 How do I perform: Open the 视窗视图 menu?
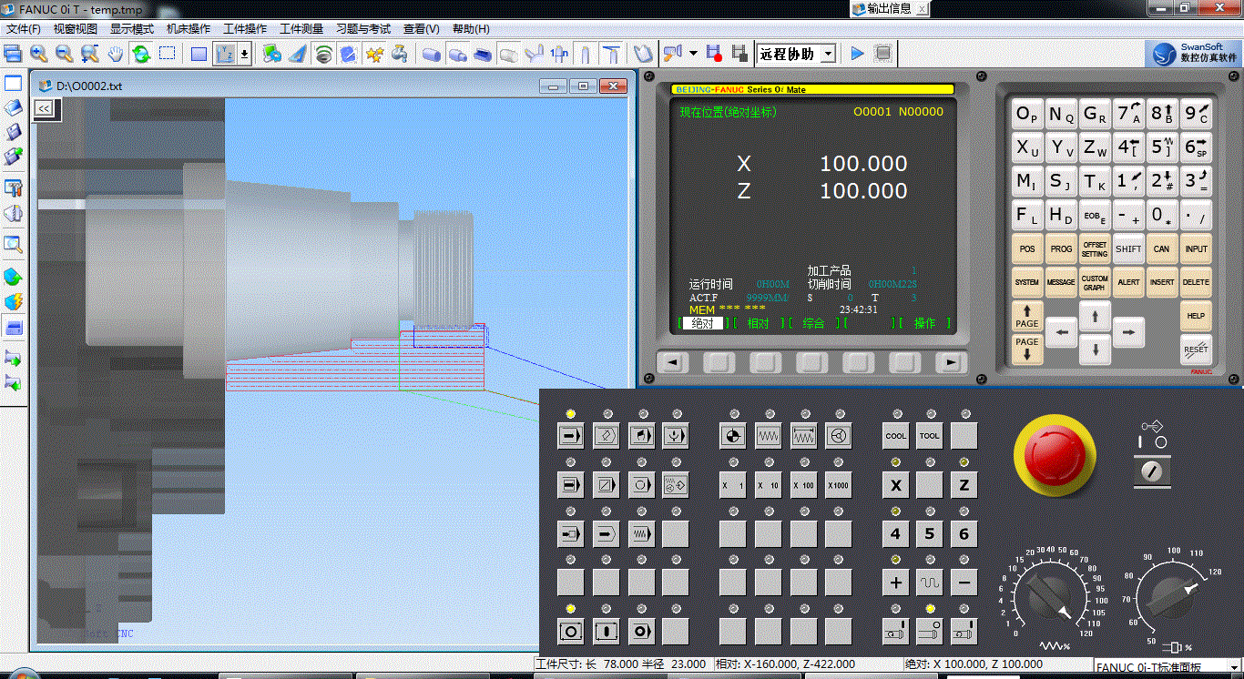76,29
